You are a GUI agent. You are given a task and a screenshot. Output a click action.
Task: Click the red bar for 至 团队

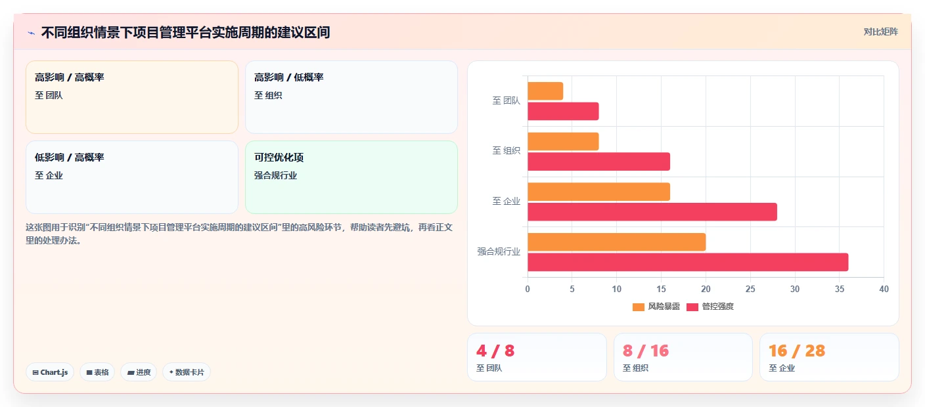pos(563,112)
